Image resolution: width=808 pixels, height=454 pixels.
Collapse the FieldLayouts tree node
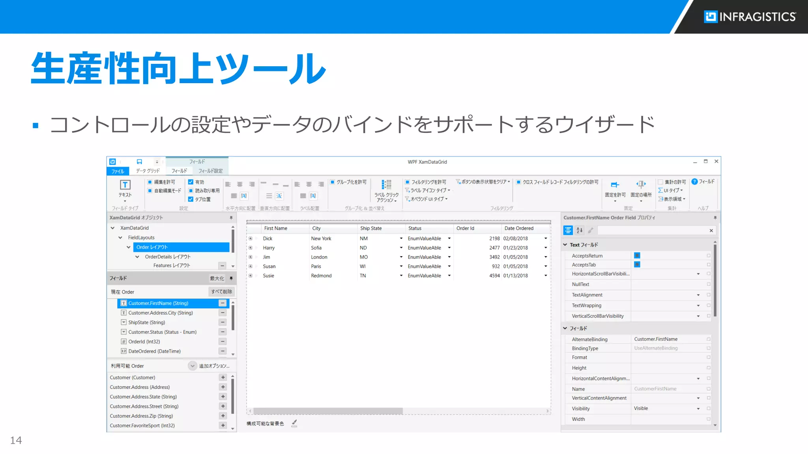[x=120, y=238]
